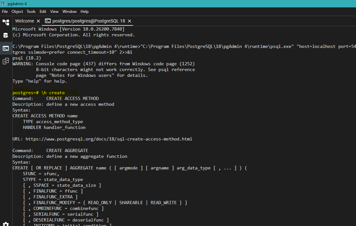This screenshot has height=226, width=356.
Task: Click the pgAdmin elephant logo in title bar
Action: click(x=4, y=4)
